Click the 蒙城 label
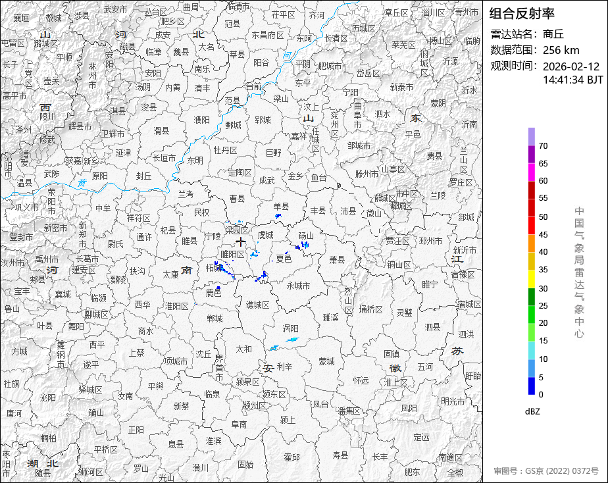The width and height of the screenshot is (608, 483). 326,361
